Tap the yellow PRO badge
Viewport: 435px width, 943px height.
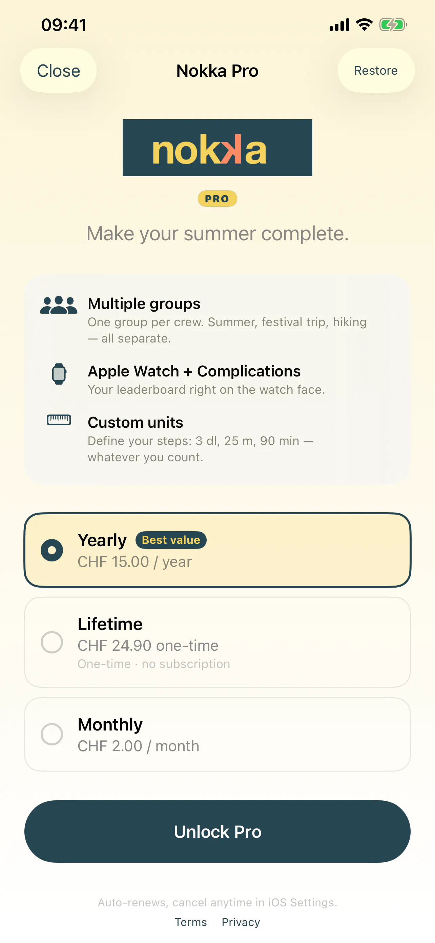(217, 199)
